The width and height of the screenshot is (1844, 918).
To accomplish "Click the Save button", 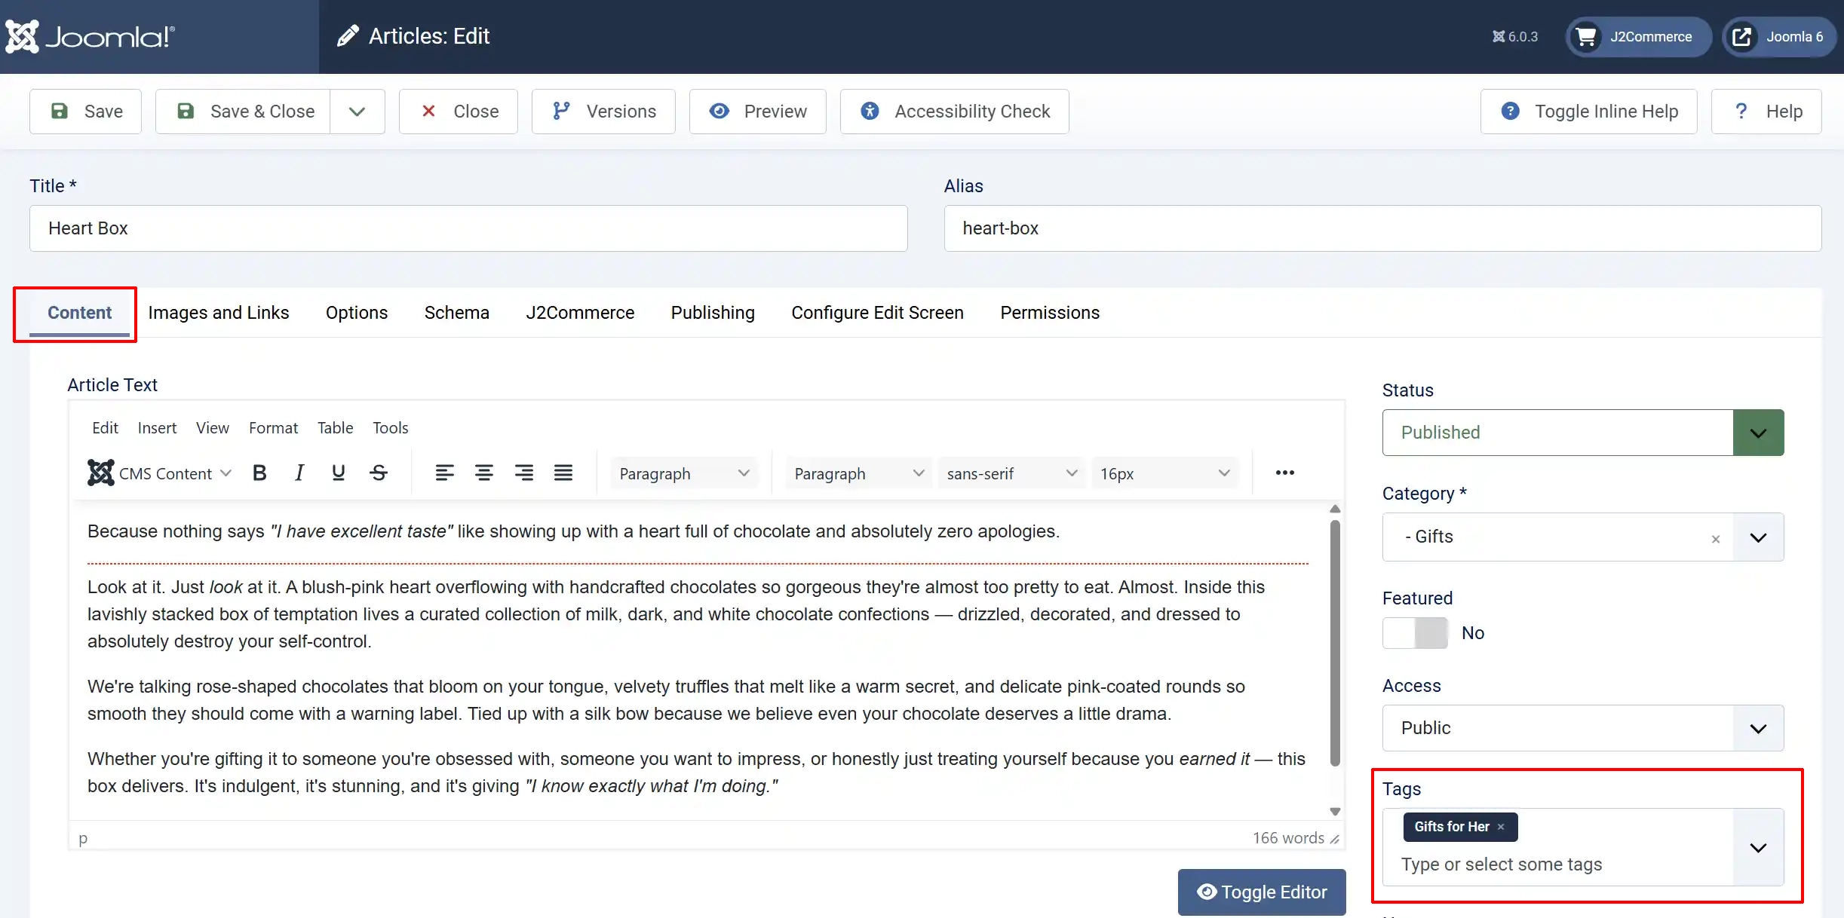I will pos(86,112).
